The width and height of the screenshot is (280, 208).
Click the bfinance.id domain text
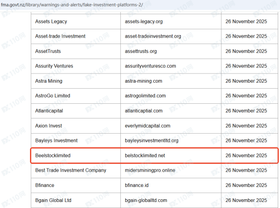point(138,186)
